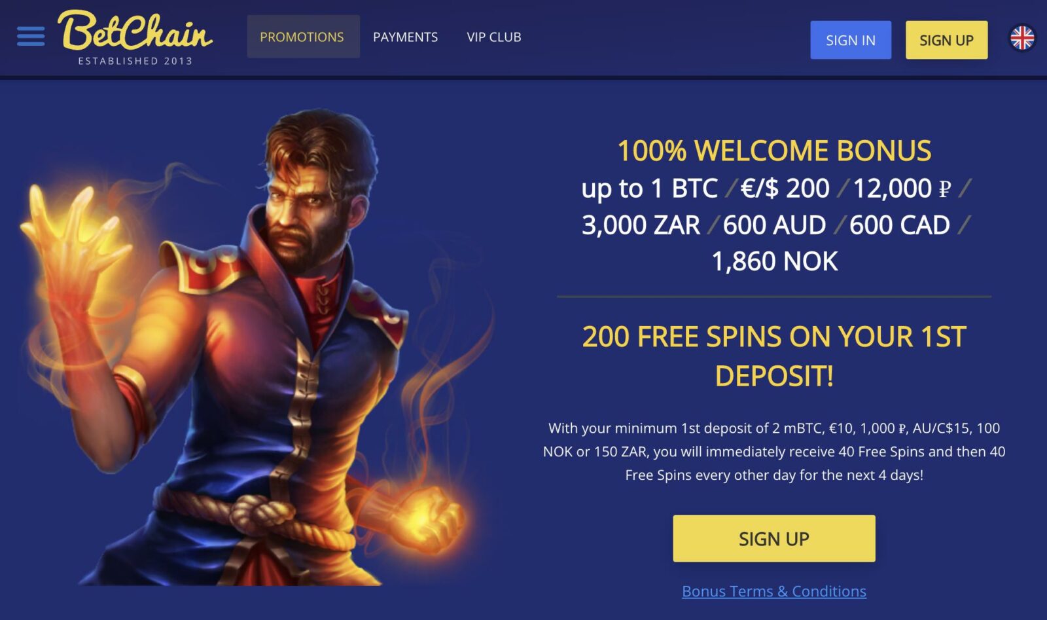Click the 1,860 NOK bonus amount
Screen dimensions: 1047x620
(774, 261)
